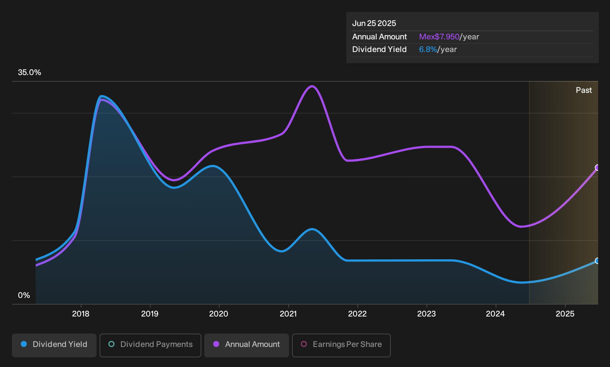This screenshot has height=367, width=610.
Task: Click the 35.0% y-axis label
Action: (29, 72)
